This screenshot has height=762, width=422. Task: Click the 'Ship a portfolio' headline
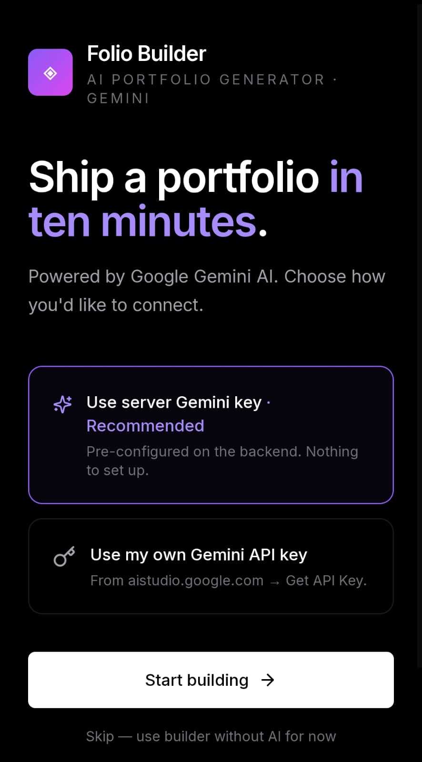(x=174, y=177)
